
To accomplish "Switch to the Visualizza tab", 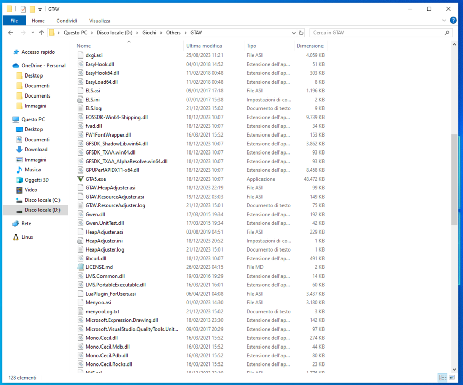I will click(x=99, y=21).
